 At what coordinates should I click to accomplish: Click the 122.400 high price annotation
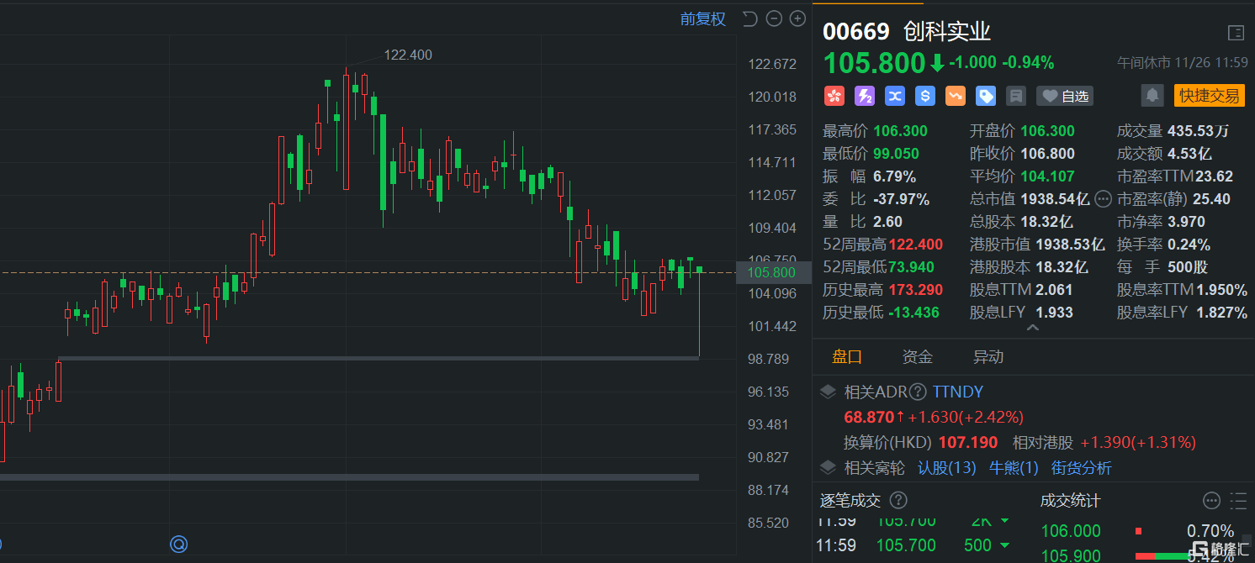tap(408, 55)
